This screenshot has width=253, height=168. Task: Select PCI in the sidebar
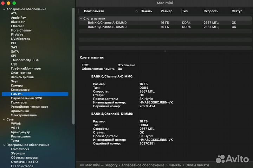(14, 43)
